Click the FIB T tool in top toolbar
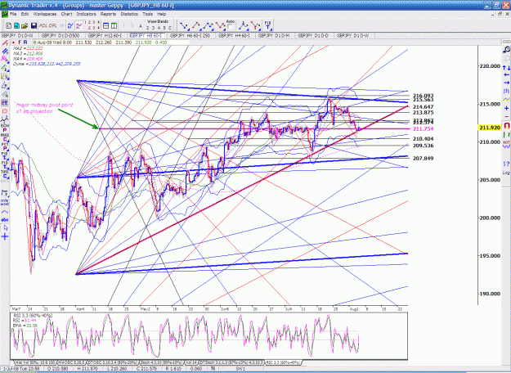511x373 pixels. click(x=267, y=25)
